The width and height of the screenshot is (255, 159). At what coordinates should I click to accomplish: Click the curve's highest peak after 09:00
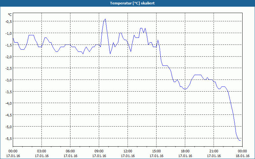pyautogui.click(x=106, y=19)
